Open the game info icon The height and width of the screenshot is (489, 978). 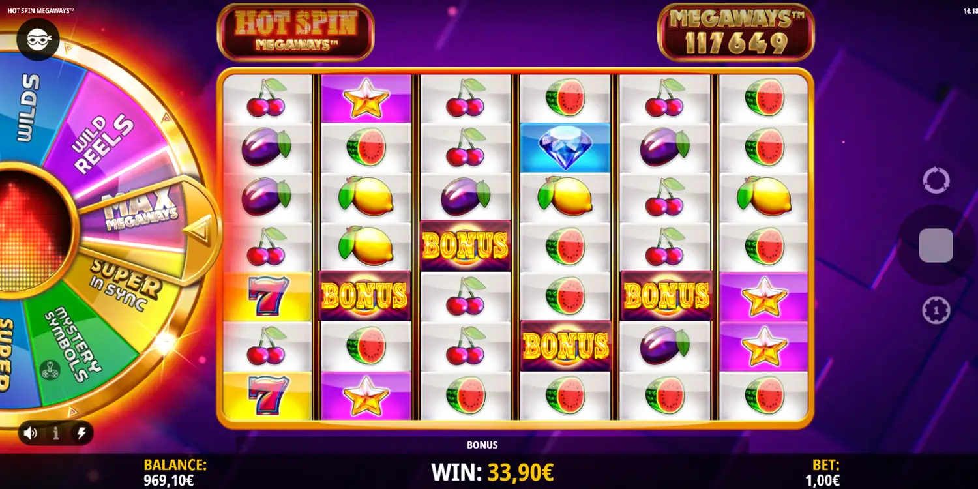click(x=55, y=433)
